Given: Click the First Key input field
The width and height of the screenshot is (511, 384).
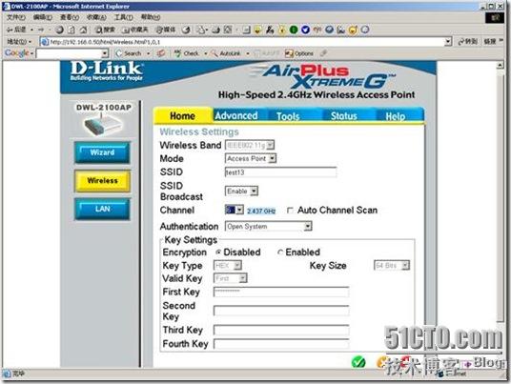Looking at the screenshot, I should point(281,292).
